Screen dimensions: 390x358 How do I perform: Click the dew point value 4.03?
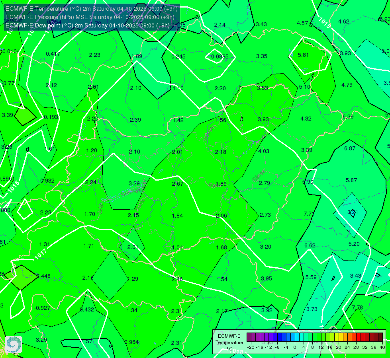264,151
